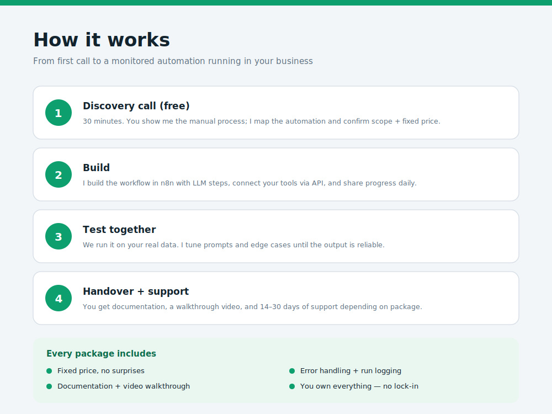
Task: Select the Build step title
Action: [x=97, y=168]
